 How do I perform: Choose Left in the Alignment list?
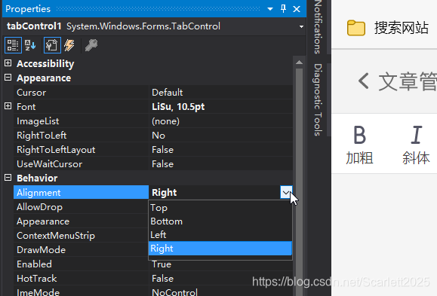220,235
